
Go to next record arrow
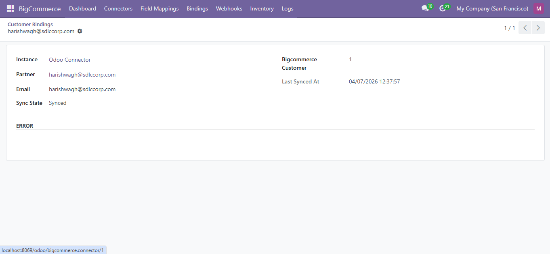coord(538,28)
